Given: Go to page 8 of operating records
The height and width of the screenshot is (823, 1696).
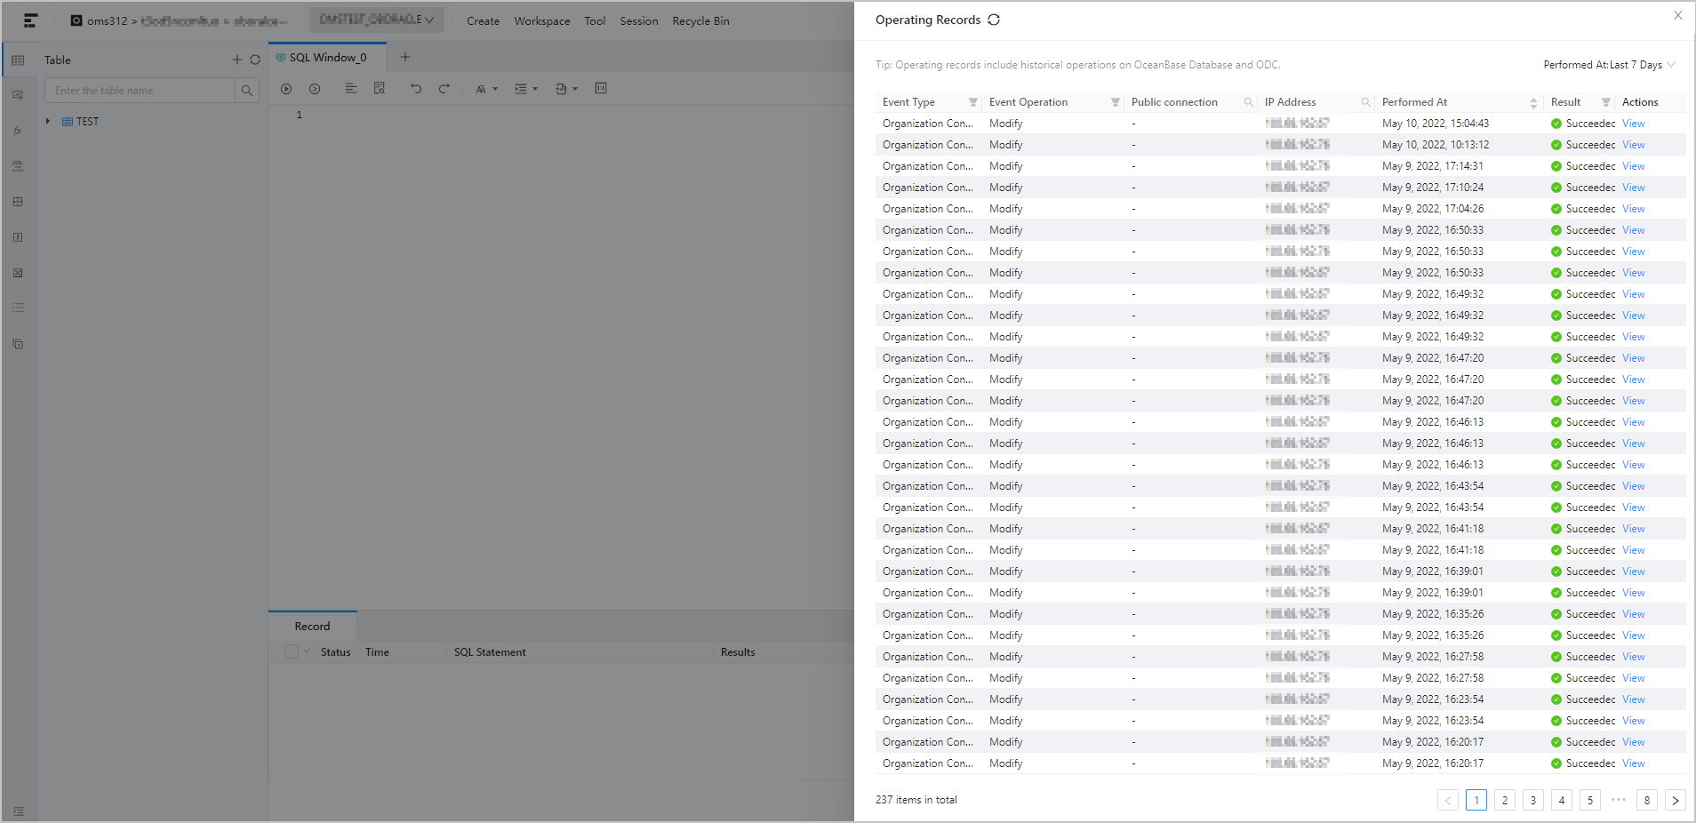Looking at the screenshot, I should [1646, 800].
